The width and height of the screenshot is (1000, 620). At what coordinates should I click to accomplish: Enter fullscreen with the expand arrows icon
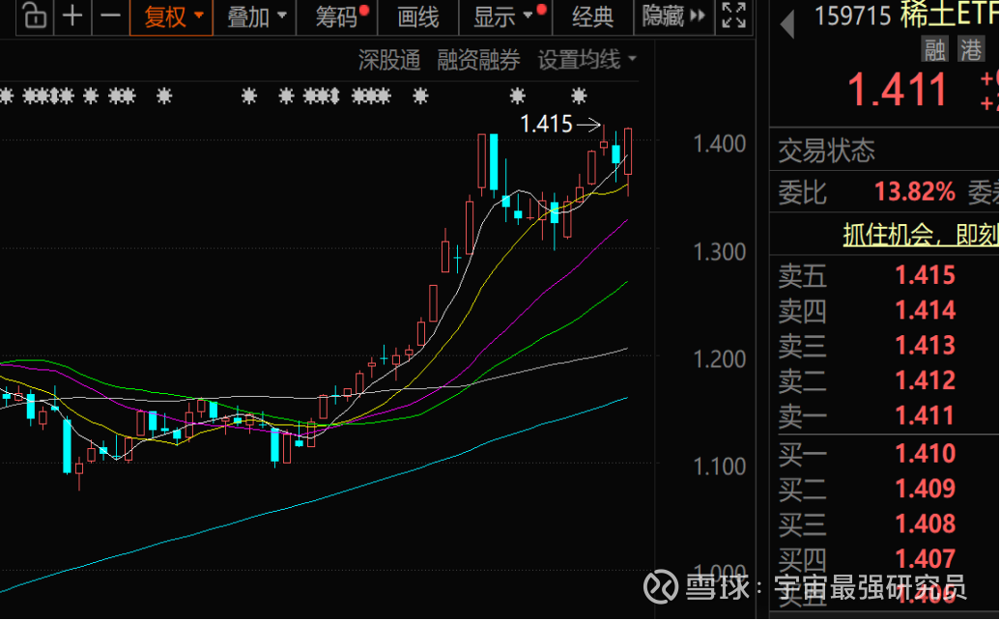(x=733, y=15)
